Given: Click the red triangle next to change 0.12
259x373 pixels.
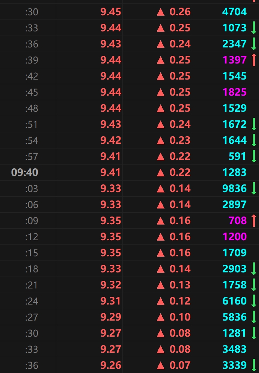Looking at the screenshot, I should (161, 301).
